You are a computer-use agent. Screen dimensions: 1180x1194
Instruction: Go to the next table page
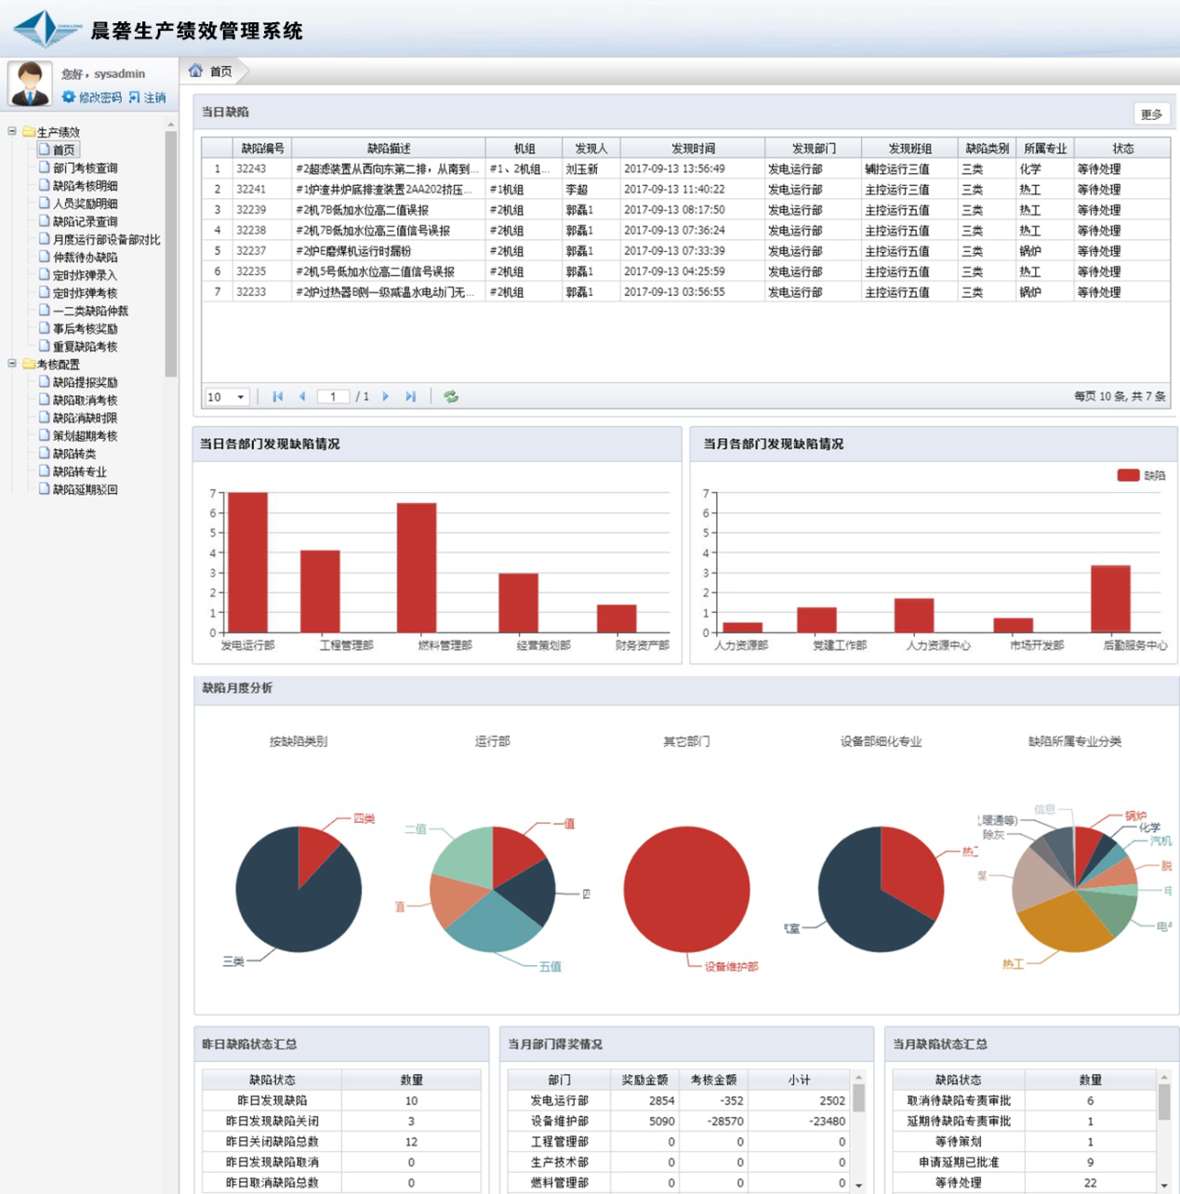(386, 396)
